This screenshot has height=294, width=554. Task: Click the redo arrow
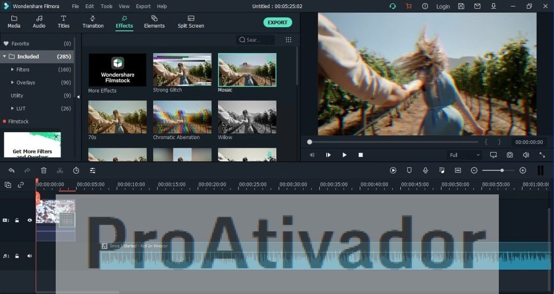(27, 171)
